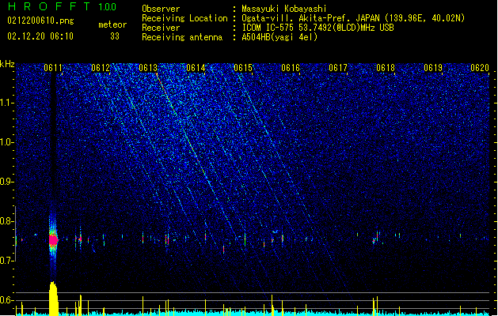
Task: Click the "Receiving antenna" label
Action: click(182, 37)
